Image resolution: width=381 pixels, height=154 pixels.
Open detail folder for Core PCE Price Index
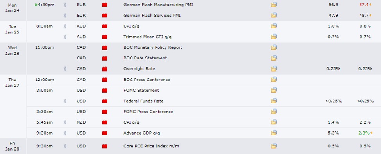[x=274, y=146]
